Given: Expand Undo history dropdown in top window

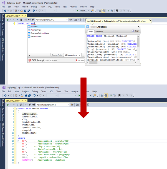Looking at the screenshot, I should [37, 11].
